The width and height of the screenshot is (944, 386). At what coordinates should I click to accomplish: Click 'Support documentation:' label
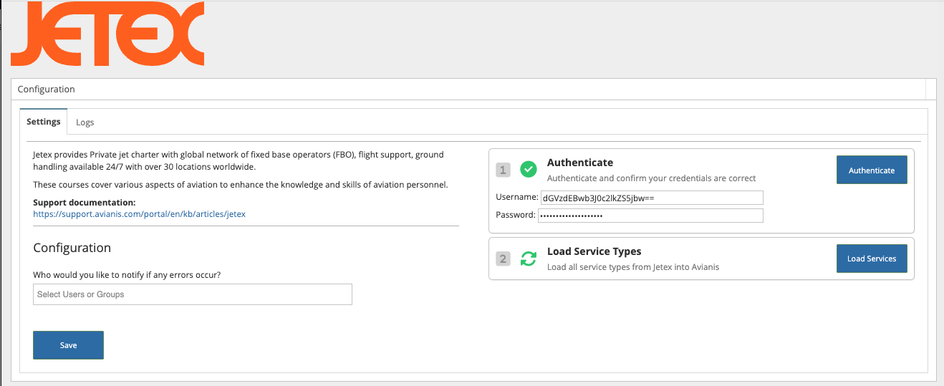[85, 203]
